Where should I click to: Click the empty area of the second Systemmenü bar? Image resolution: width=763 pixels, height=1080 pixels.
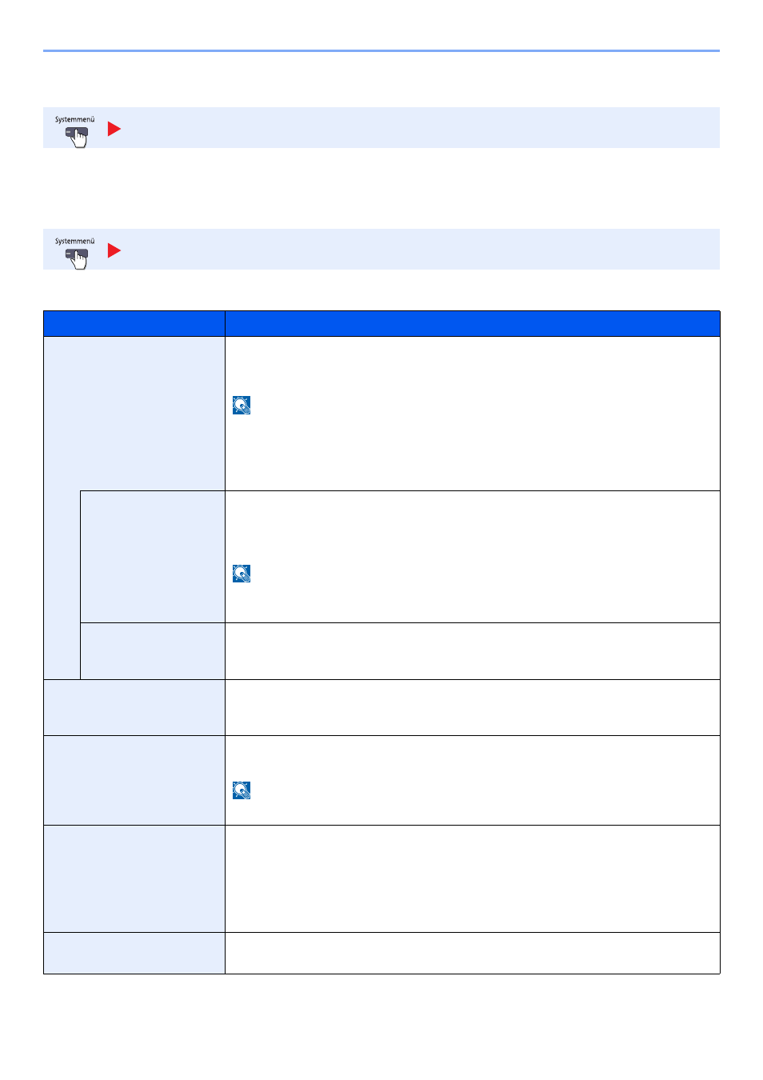[416, 250]
